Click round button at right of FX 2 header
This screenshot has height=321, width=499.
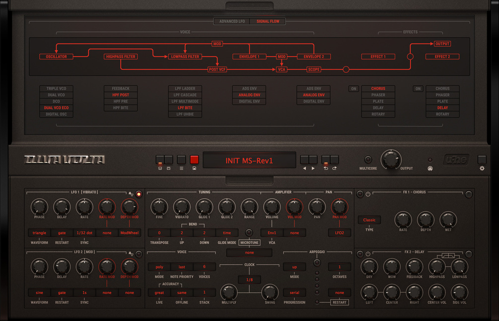(469, 254)
